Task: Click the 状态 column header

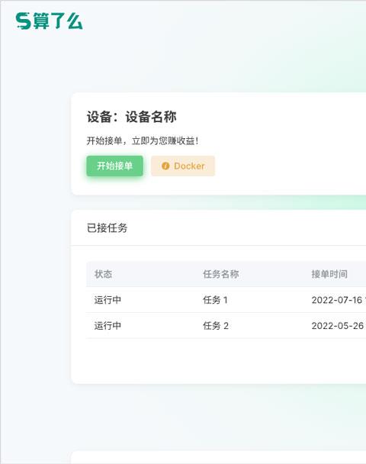Action: [103, 274]
